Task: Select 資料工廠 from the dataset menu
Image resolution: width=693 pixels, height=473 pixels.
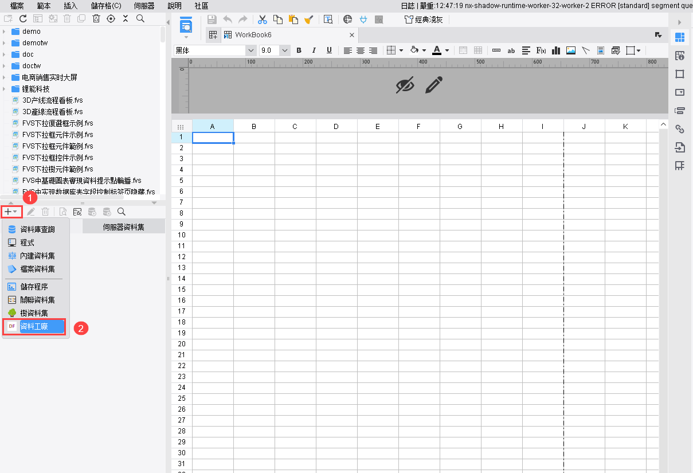Action: point(36,327)
